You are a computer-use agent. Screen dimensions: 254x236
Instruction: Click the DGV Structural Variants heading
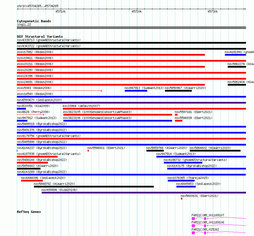click(40, 37)
